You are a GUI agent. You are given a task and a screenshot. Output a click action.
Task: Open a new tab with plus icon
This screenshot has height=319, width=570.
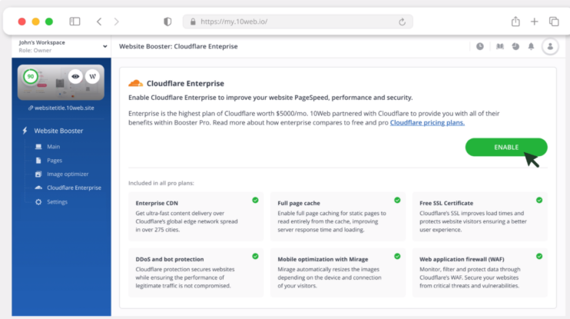[534, 22]
